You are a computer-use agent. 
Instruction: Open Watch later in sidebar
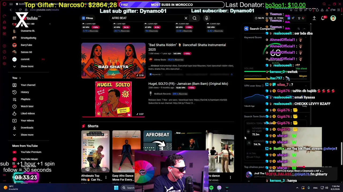click(27, 106)
